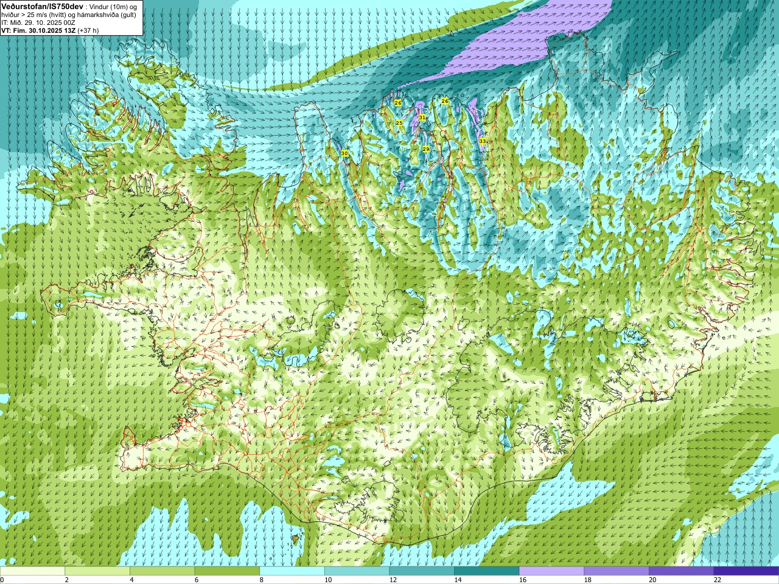Select the 16–18 m/s lavender legend swatch
779x584 pixels.
click(x=551, y=571)
